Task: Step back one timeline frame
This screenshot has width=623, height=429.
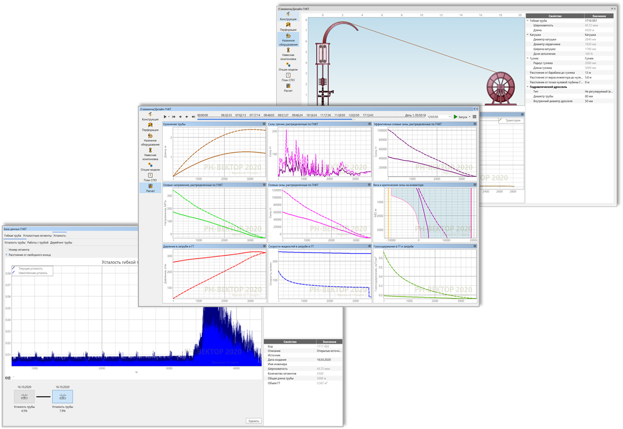Action: pyautogui.click(x=181, y=117)
